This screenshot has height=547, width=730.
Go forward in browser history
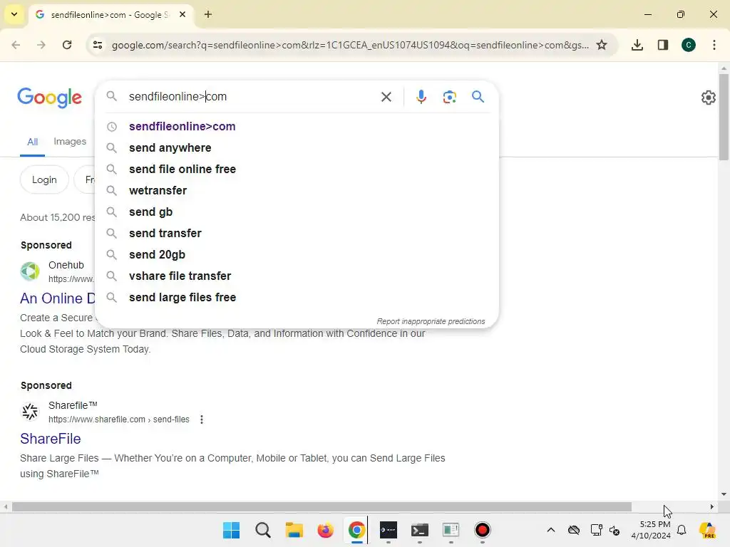click(41, 45)
